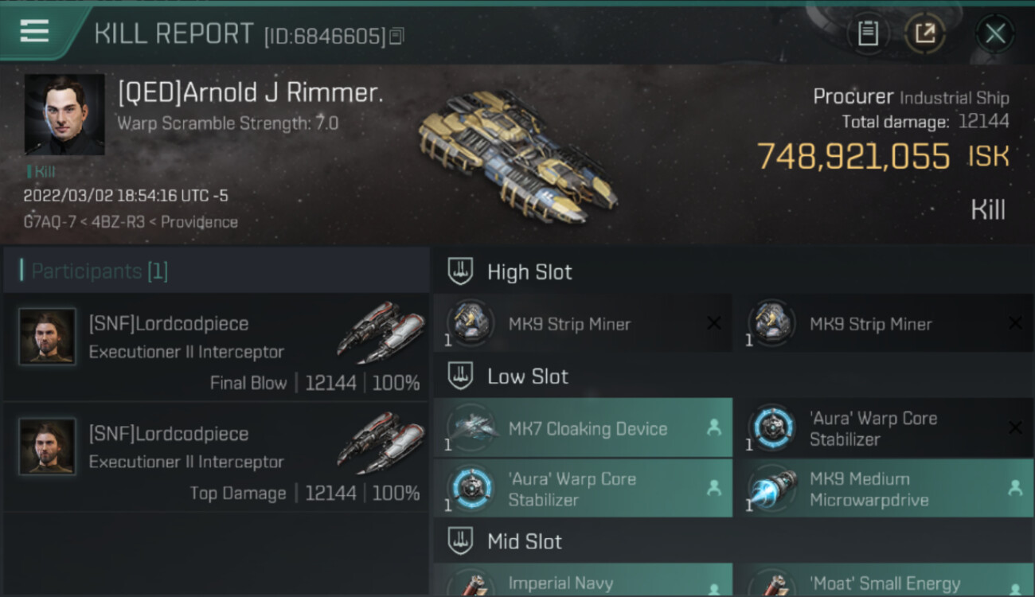Click person icon on MK7 Cloaking Device
1035x597 pixels.
713,428
